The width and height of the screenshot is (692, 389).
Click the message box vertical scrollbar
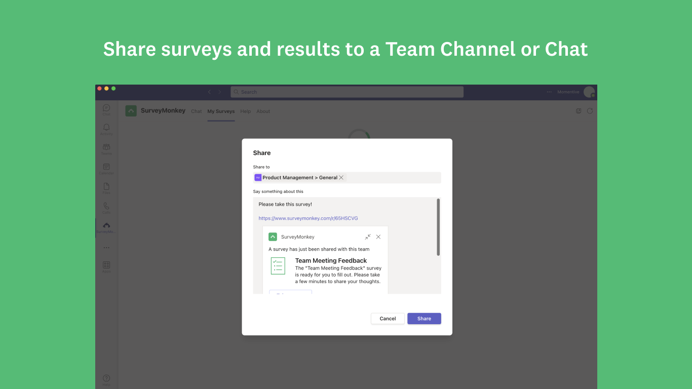[x=438, y=227]
